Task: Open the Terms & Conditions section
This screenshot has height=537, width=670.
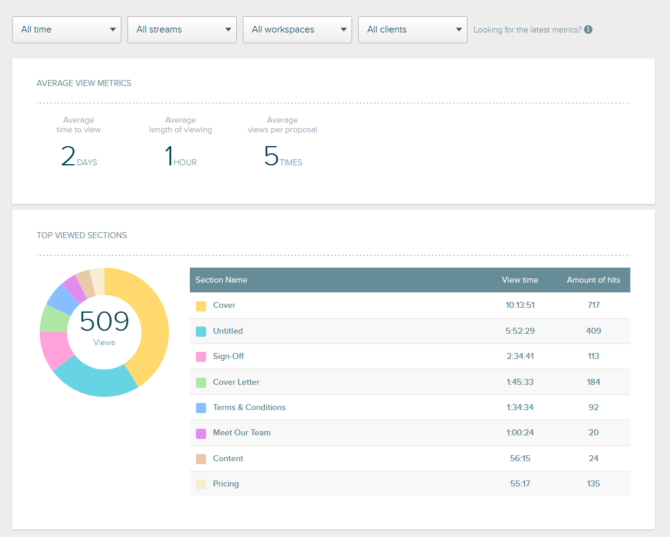Action: [249, 407]
